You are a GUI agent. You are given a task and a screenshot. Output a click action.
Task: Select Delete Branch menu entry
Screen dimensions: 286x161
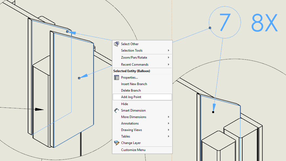(131, 90)
